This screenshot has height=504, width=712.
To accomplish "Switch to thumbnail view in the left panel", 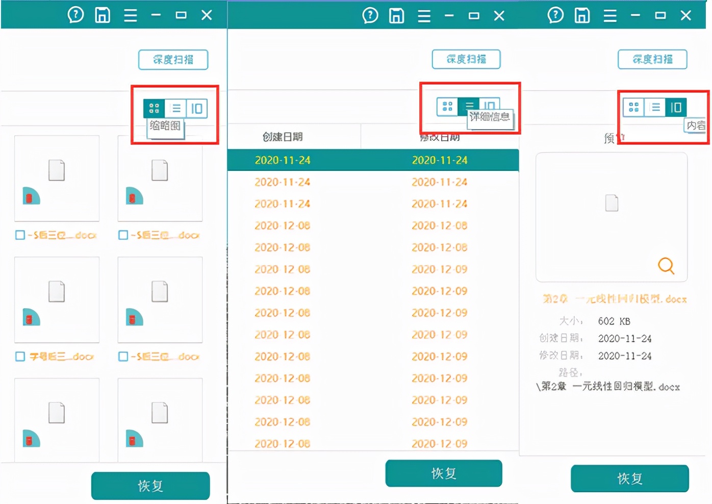I will coord(154,108).
